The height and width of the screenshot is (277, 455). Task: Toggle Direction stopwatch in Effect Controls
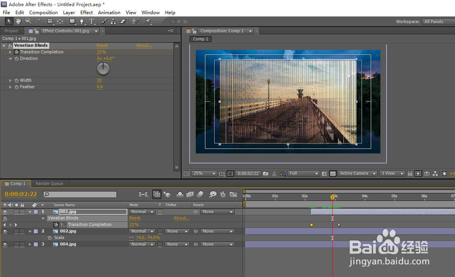16,59
